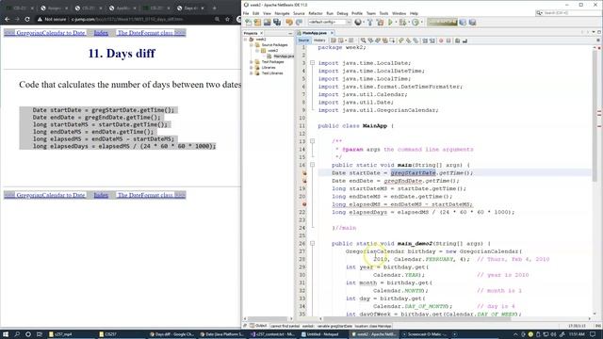
Task: Click the red Start Macro Recording icon
Action: 441,40
